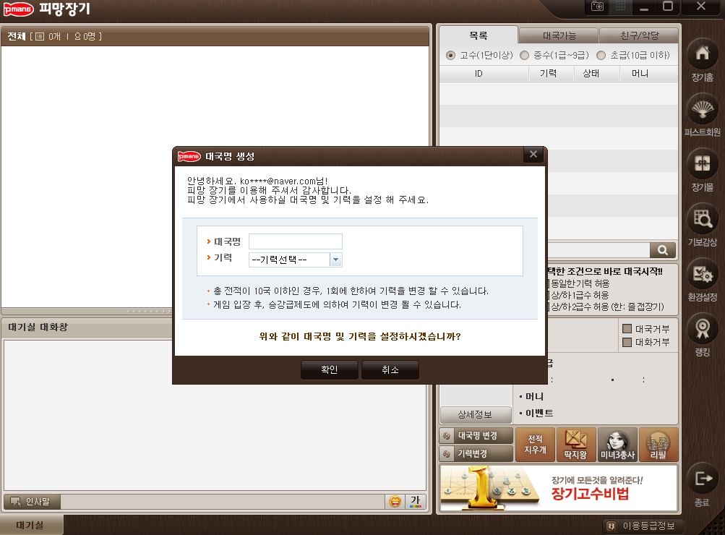Sort list by 기력 column header
The image size is (725, 535).
551,74
